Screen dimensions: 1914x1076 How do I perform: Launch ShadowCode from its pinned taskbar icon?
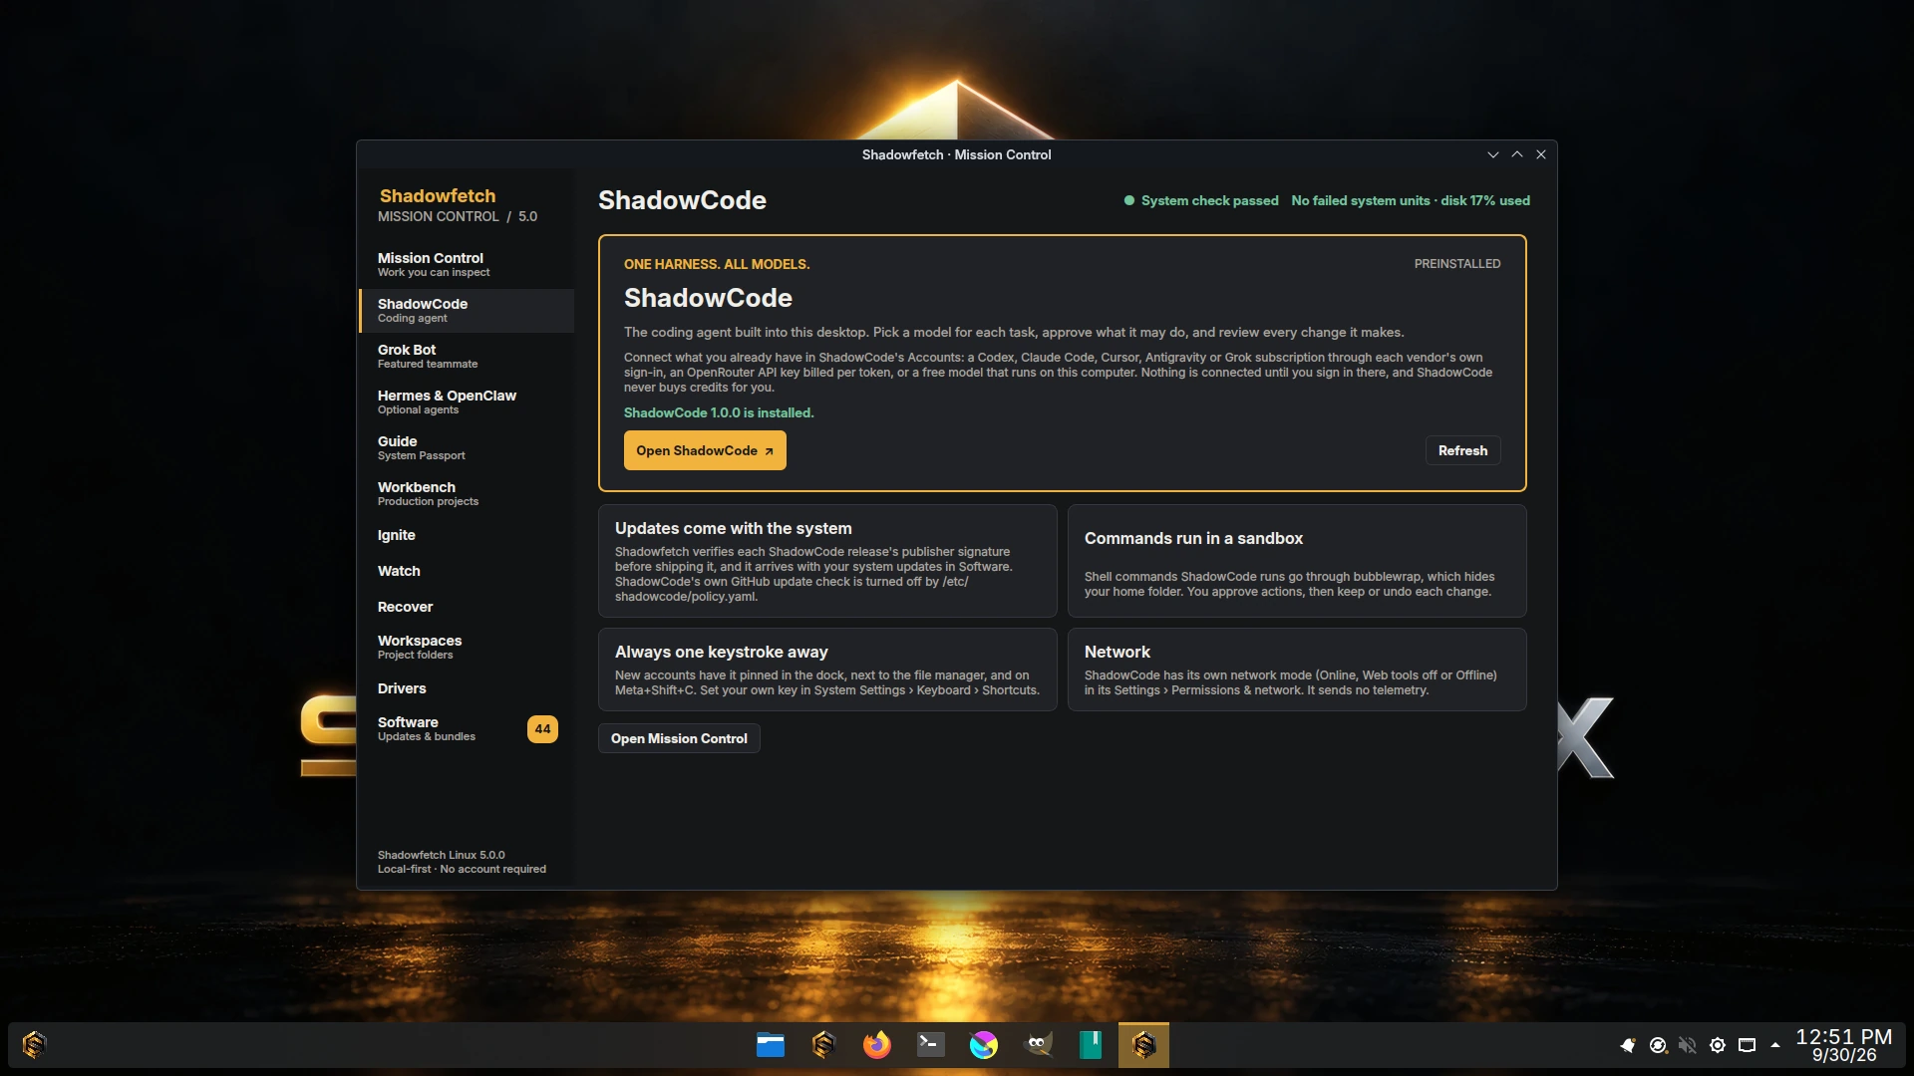823,1044
